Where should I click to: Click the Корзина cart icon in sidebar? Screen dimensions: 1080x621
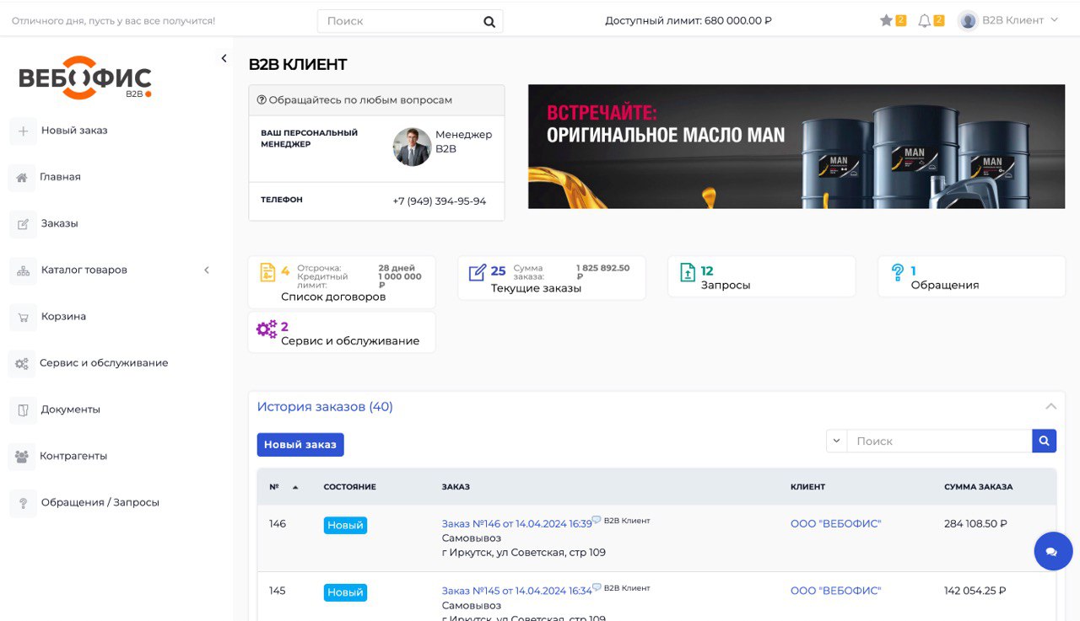coord(23,317)
